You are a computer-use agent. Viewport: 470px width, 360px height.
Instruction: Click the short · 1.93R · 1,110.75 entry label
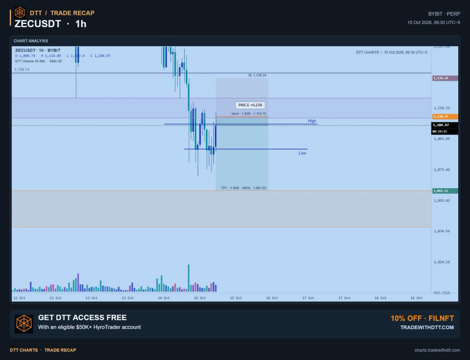[x=249, y=114]
